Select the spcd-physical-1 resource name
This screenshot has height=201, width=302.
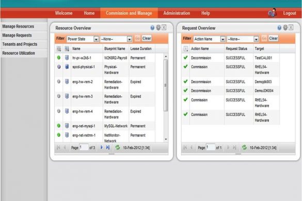pos(84,67)
